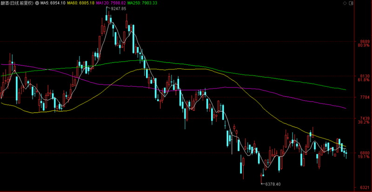This screenshot has width=372, height=192.
Task: Click the 80.9% retracement level label
Action: pos(363,45)
